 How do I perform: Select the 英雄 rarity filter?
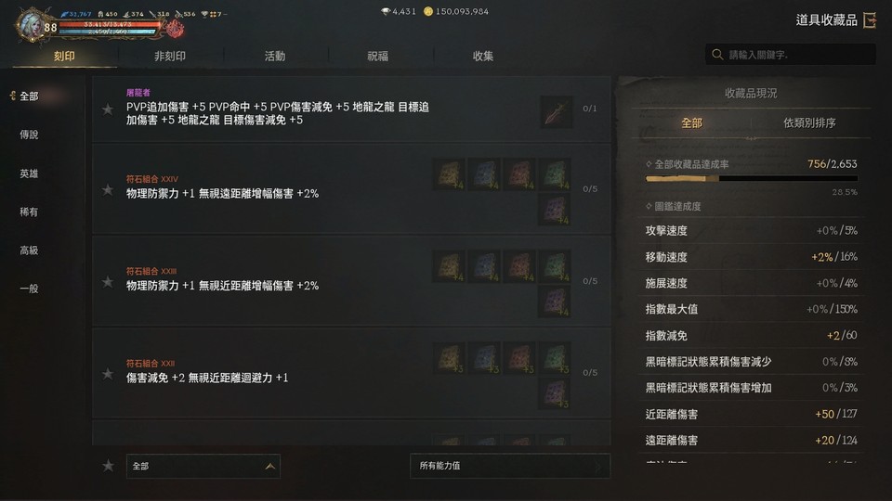[x=29, y=173]
